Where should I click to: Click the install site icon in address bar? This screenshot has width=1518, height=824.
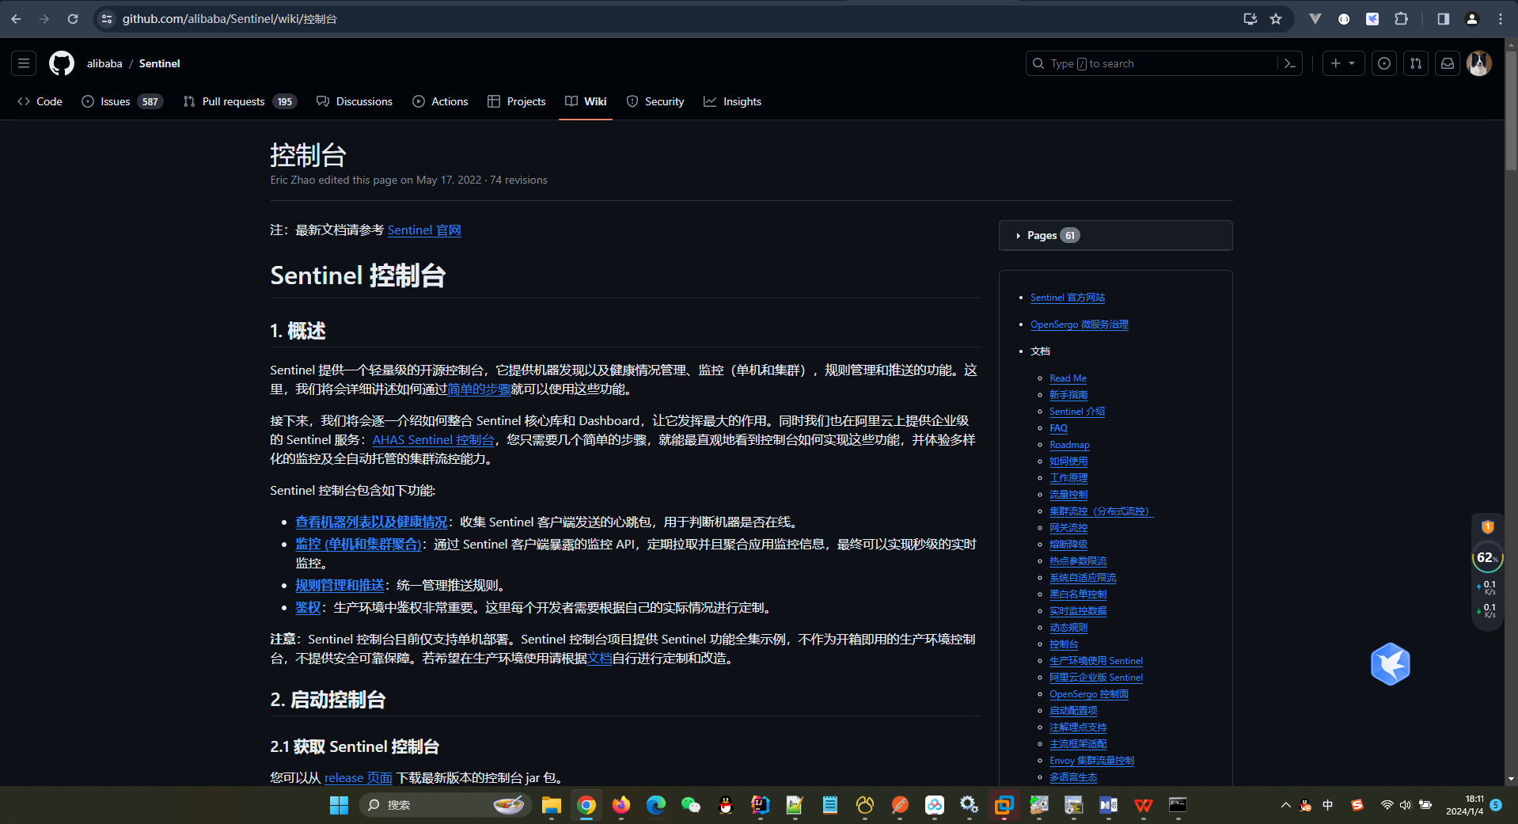[1250, 18]
